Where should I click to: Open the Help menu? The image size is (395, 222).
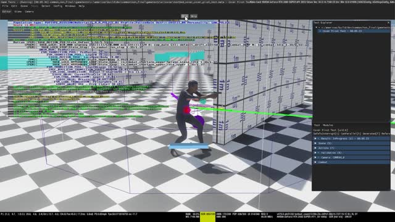(x=81, y=6)
